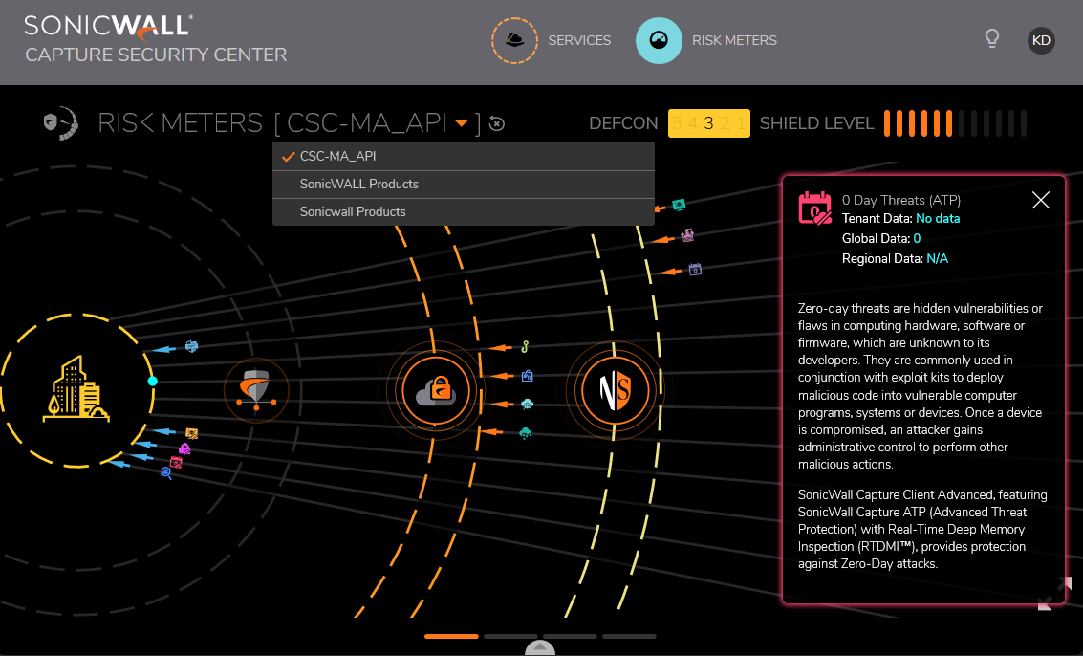Screen dimensions: 1083x656
Task: Click the RISK METERS page heading text
Action: (x=181, y=123)
